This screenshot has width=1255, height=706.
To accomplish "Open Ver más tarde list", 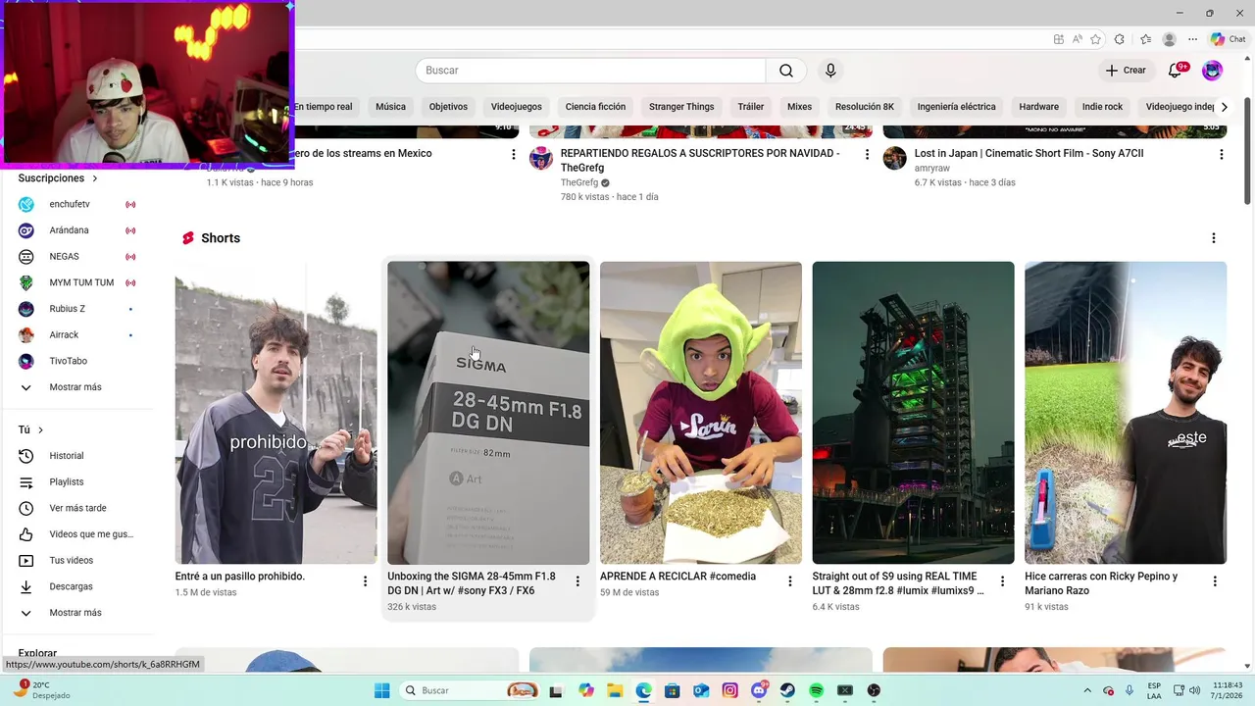I will pyautogui.click(x=76, y=508).
